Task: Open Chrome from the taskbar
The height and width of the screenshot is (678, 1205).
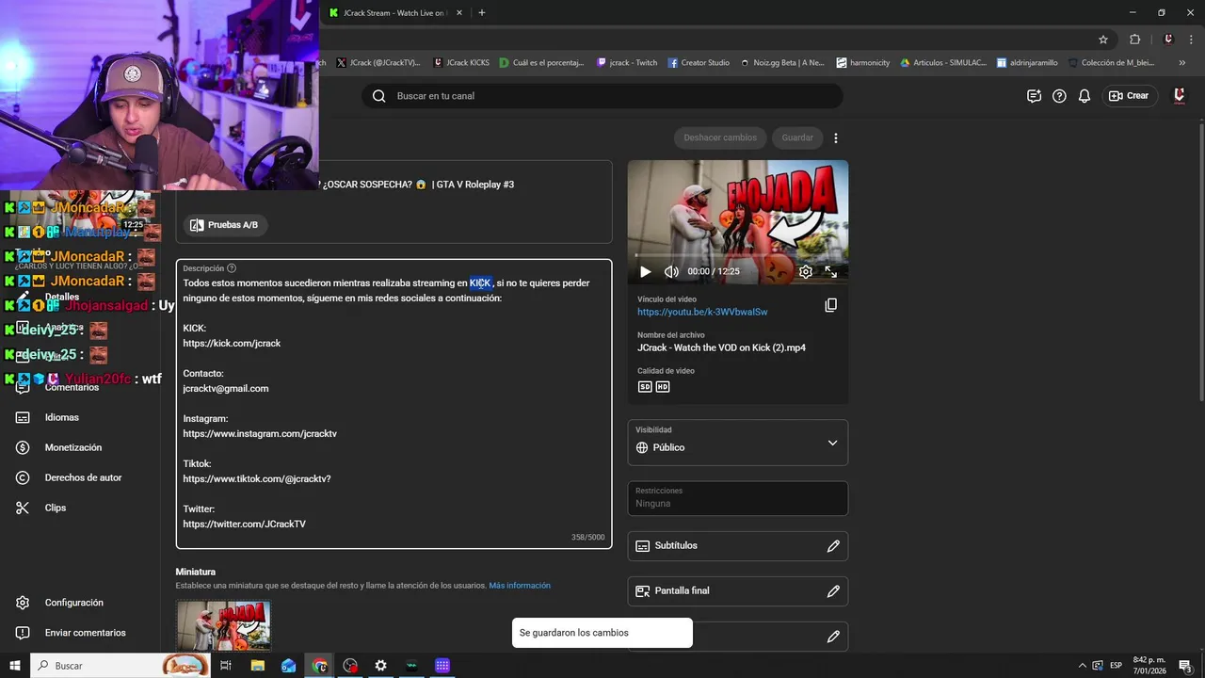Action: [x=320, y=666]
